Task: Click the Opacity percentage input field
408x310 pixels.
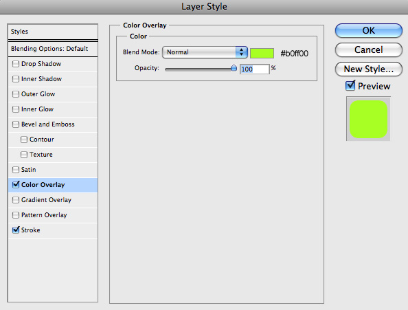Action: [254, 69]
